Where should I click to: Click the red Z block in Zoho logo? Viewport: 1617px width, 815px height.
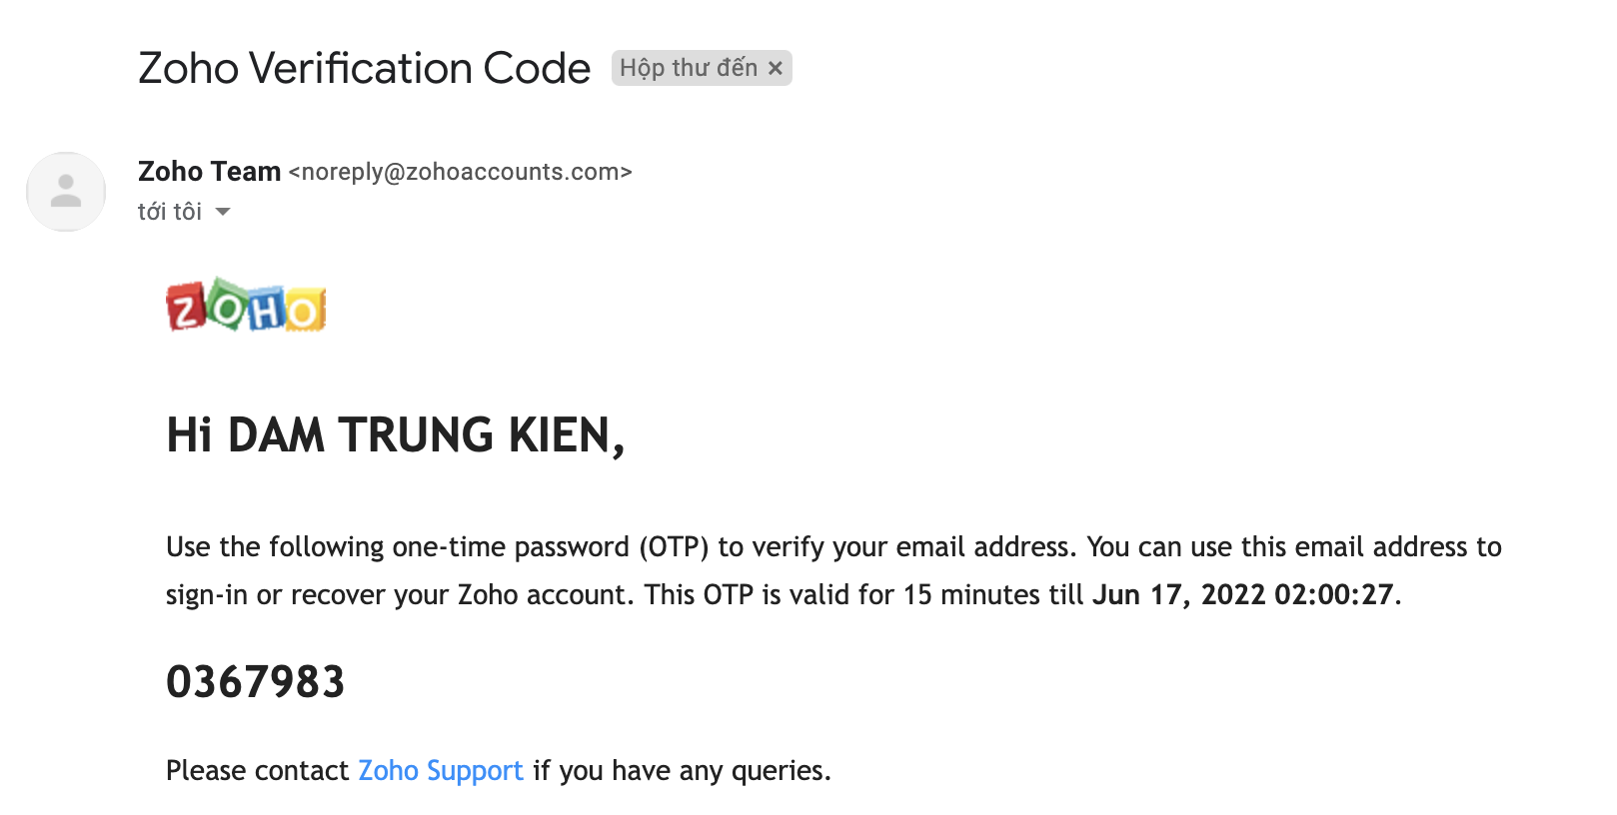tap(187, 309)
